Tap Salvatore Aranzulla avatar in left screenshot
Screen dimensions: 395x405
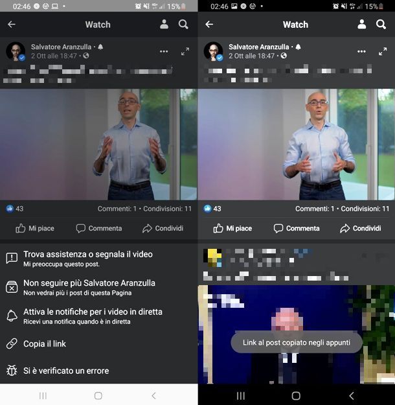[16, 52]
